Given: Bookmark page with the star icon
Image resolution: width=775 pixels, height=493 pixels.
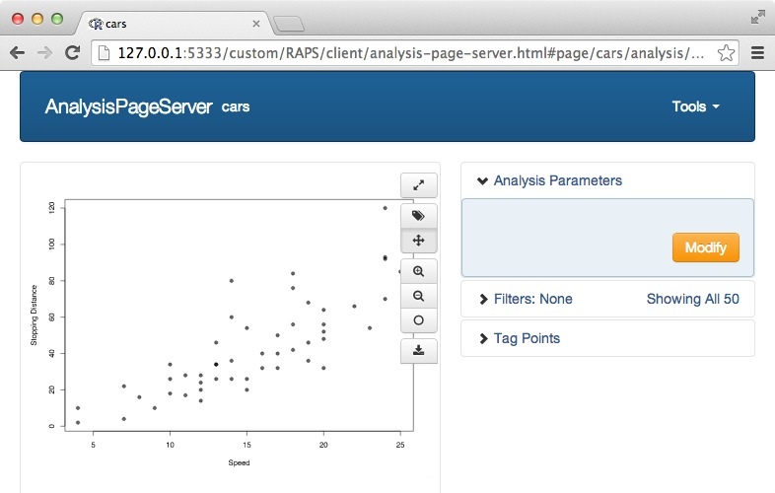Looking at the screenshot, I should tap(726, 53).
